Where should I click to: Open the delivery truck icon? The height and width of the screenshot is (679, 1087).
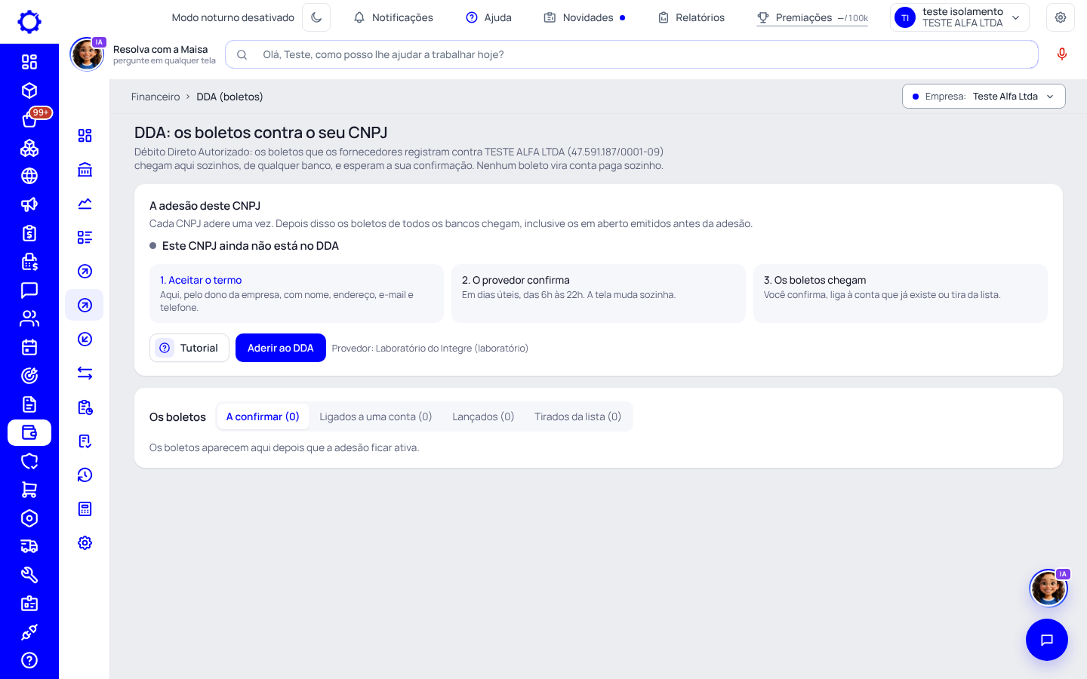pyautogui.click(x=29, y=546)
